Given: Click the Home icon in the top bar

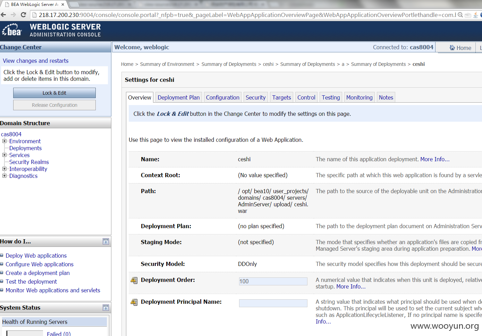Looking at the screenshot, I should click(452, 48).
